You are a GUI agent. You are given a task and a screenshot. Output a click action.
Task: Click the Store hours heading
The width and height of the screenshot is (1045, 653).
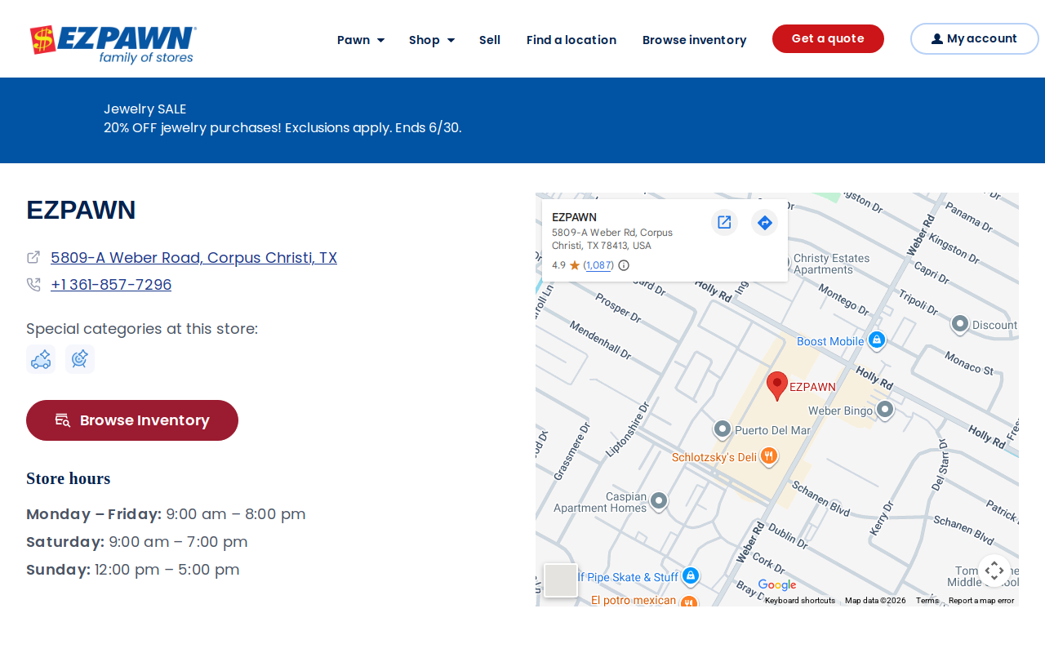click(68, 478)
